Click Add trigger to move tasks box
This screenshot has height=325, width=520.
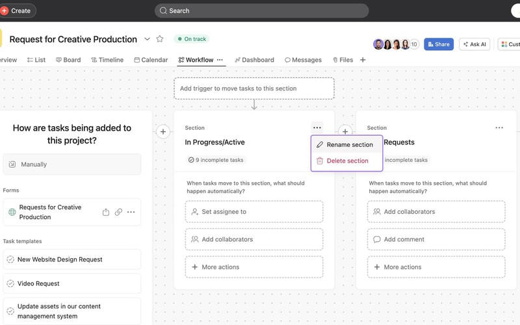tap(254, 88)
